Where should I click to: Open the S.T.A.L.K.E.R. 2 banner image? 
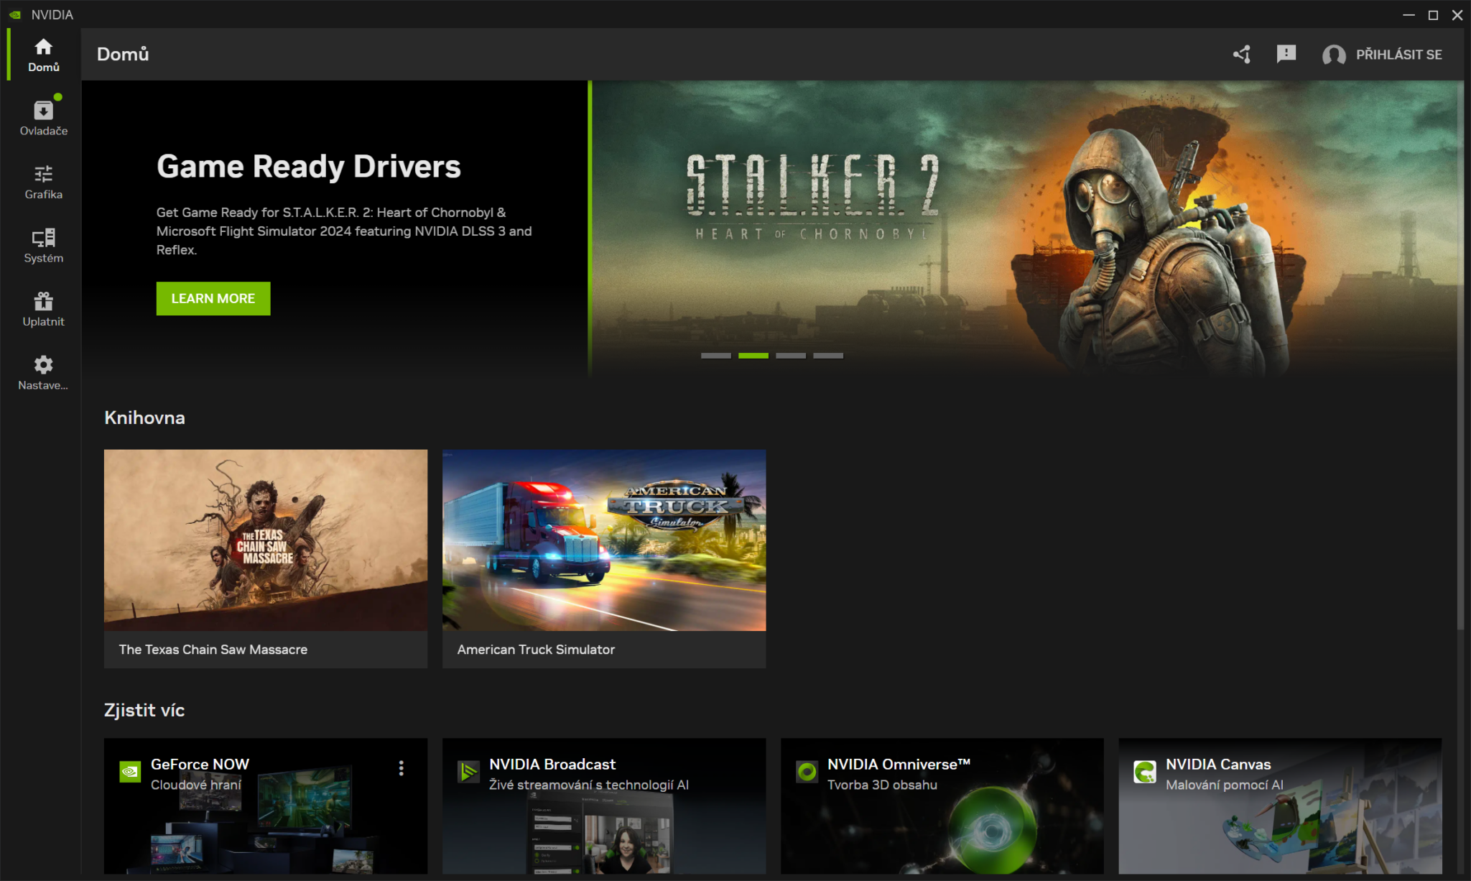tap(1027, 229)
